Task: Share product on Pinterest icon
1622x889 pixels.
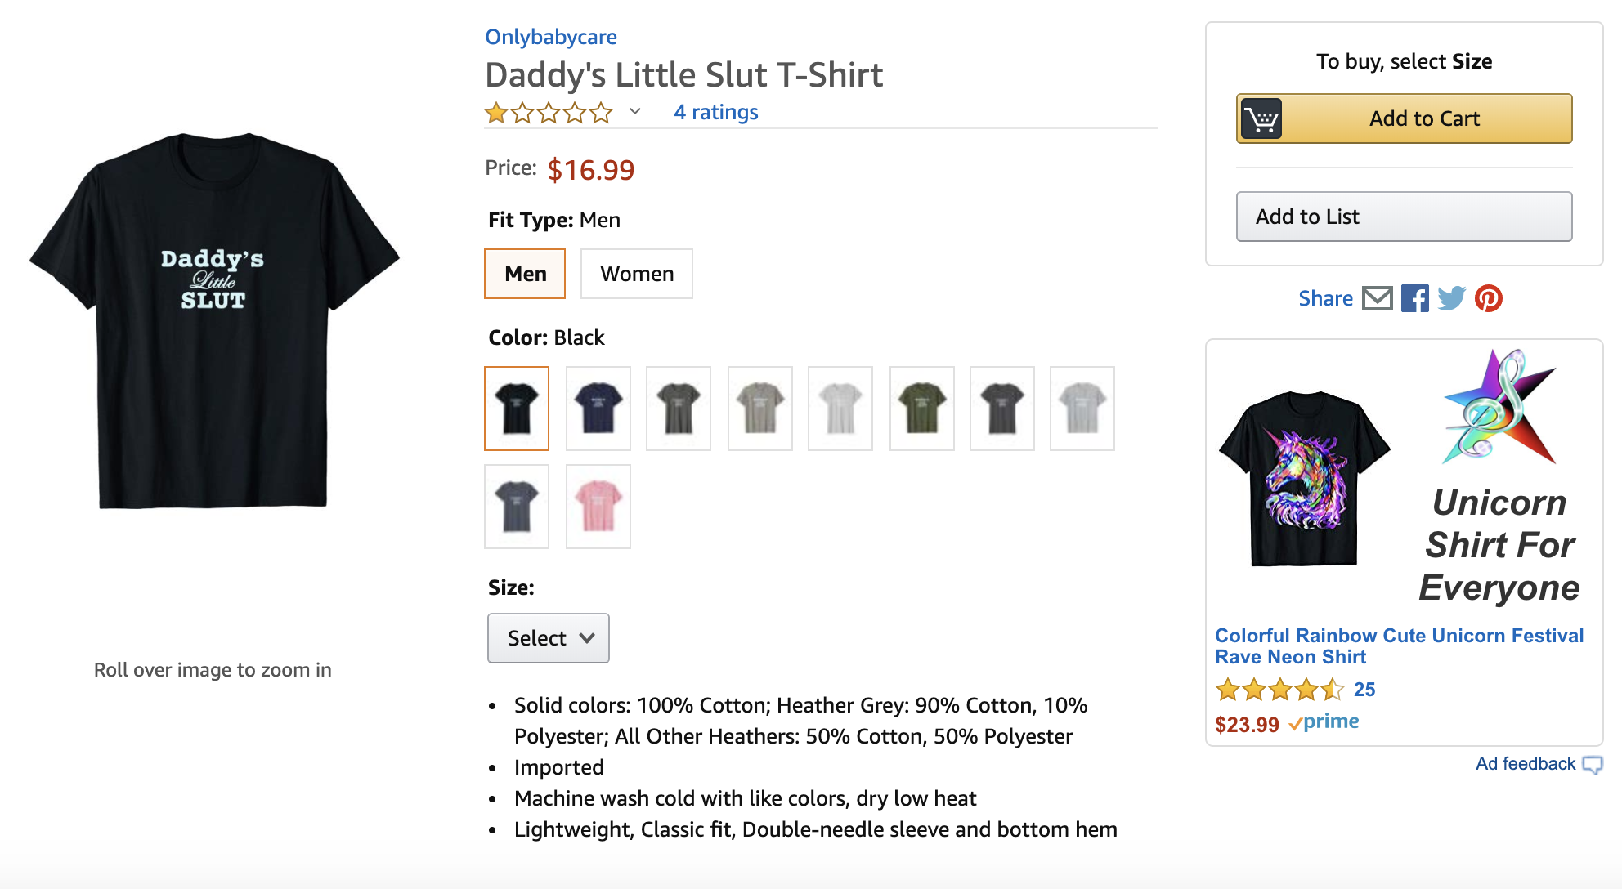Action: (x=1488, y=298)
